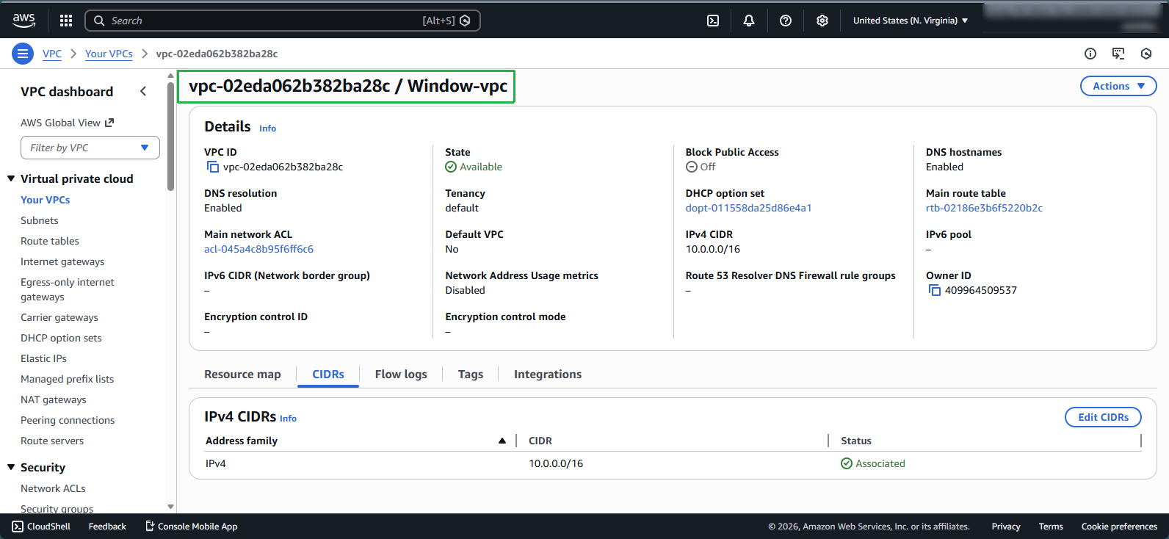The width and height of the screenshot is (1169, 539).
Task: Open Carrier gateways in sidebar
Action: 59,317
